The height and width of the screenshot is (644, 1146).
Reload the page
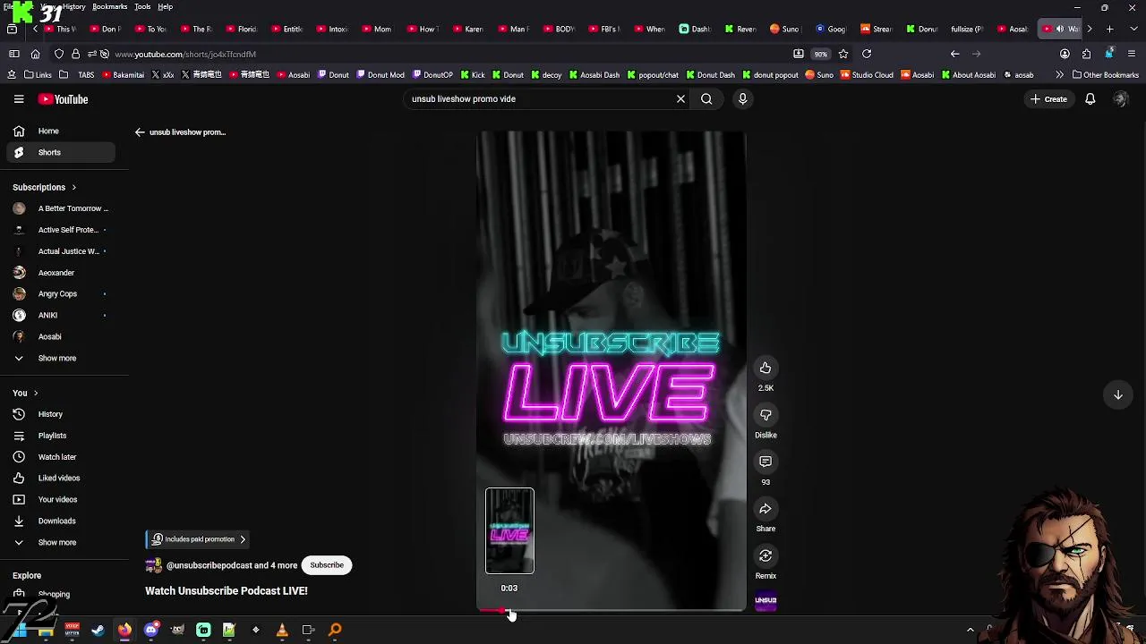pyautogui.click(x=867, y=54)
